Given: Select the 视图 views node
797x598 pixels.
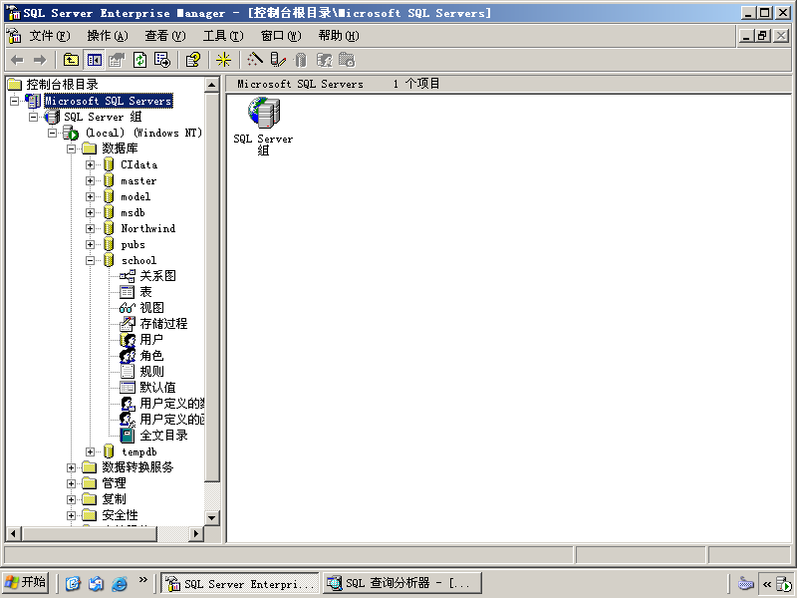Looking at the screenshot, I should [x=151, y=308].
